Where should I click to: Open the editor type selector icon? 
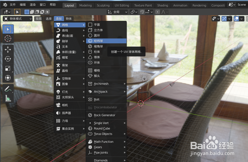tap(6, 12)
